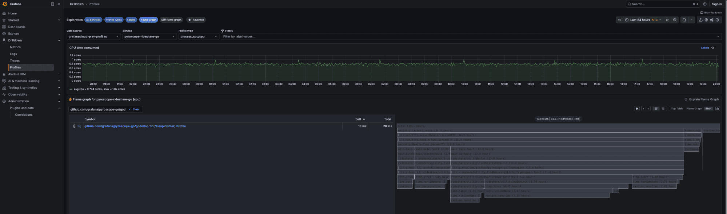Click the Filter by label values field
The height and width of the screenshot is (214, 727).
click(471, 37)
